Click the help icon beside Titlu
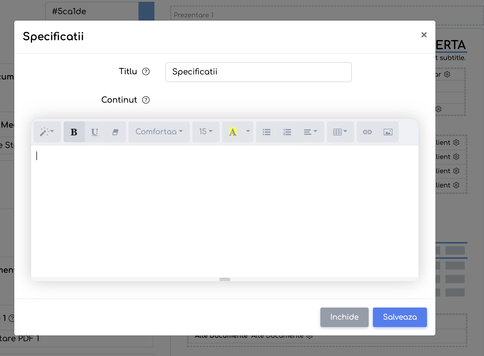The image size is (484, 356). (x=146, y=72)
